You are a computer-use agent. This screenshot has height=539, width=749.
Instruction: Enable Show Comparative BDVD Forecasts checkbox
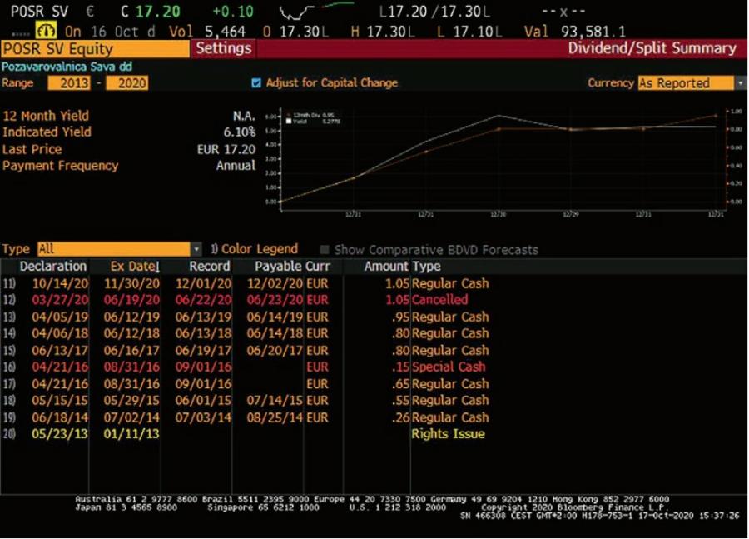pos(325,249)
